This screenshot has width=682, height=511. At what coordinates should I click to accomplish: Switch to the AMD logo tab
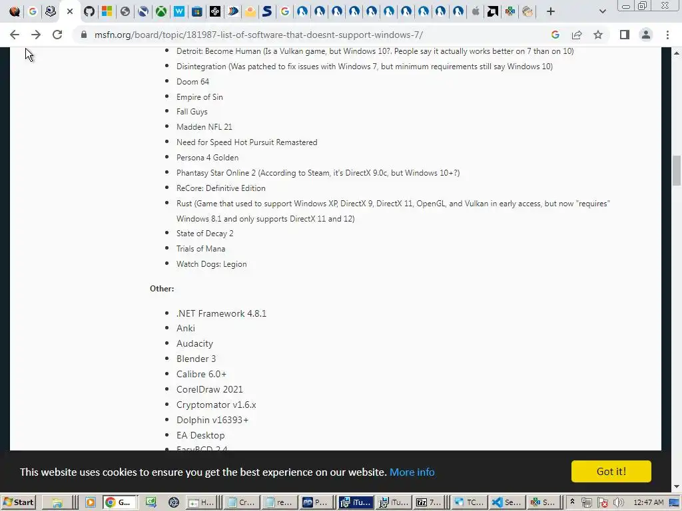click(492, 11)
